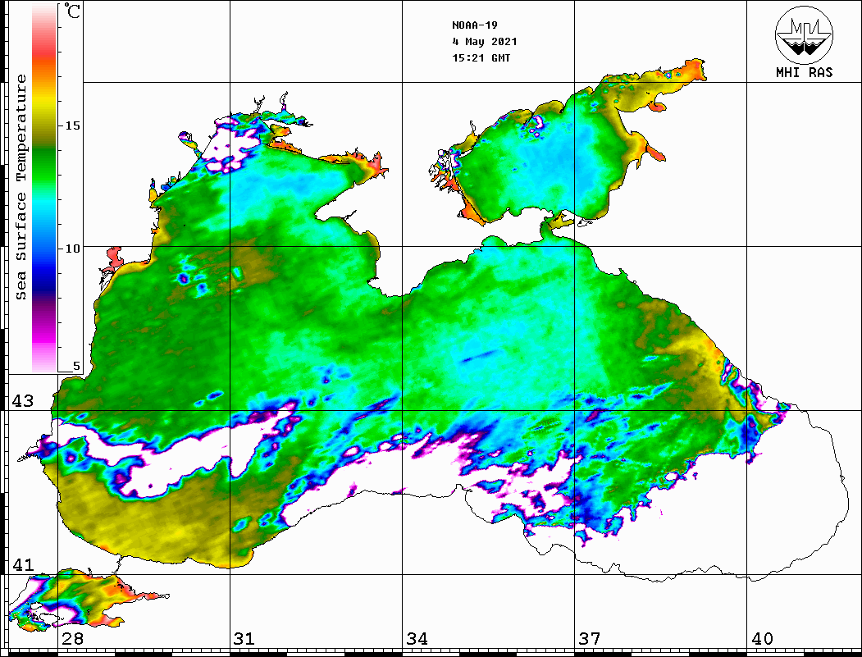862x657 pixels.
Task: Click the date '4 May 2021'
Action: 485,42
